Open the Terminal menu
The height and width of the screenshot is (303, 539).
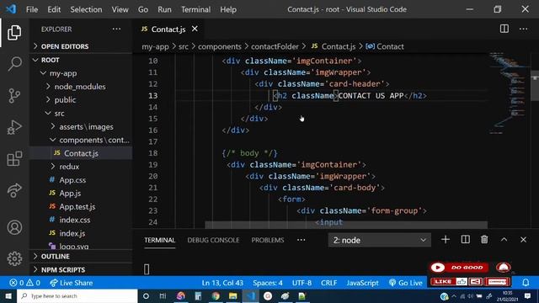195,9
